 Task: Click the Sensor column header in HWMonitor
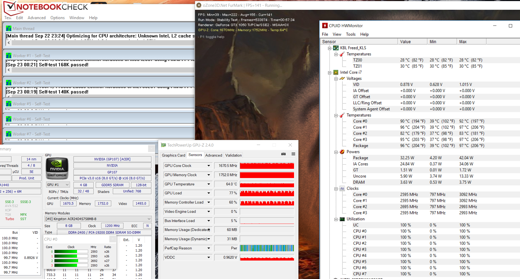pos(359,42)
